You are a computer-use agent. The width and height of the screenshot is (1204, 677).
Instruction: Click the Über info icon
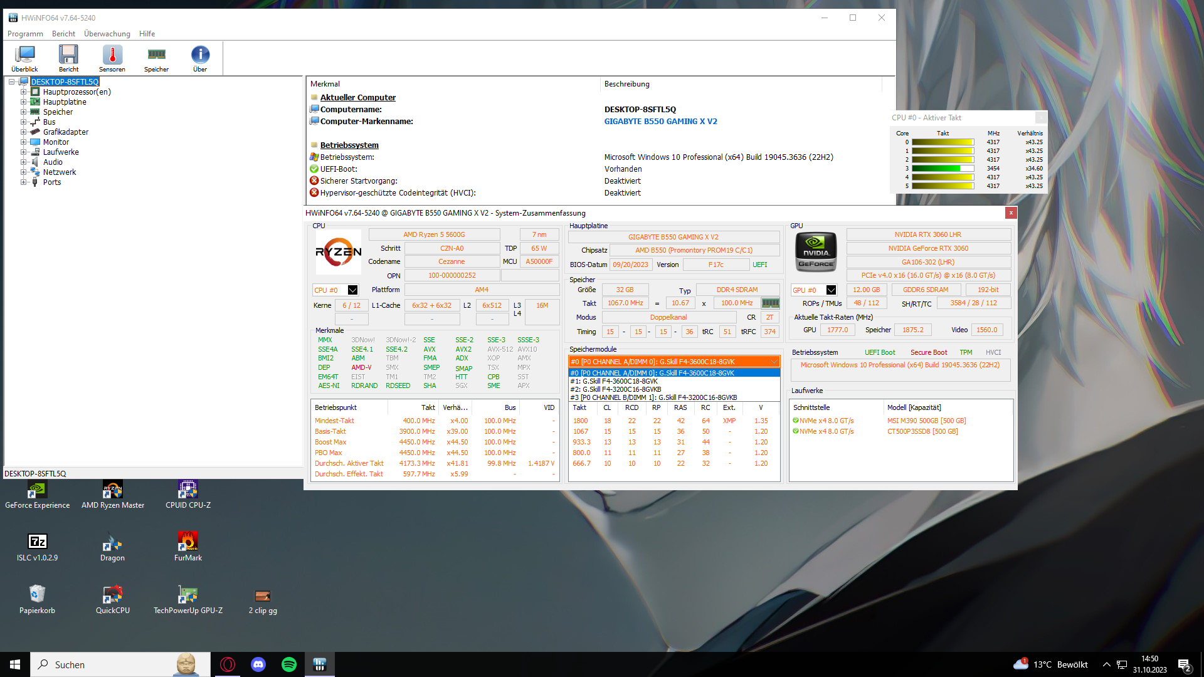pyautogui.click(x=200, y=55)
